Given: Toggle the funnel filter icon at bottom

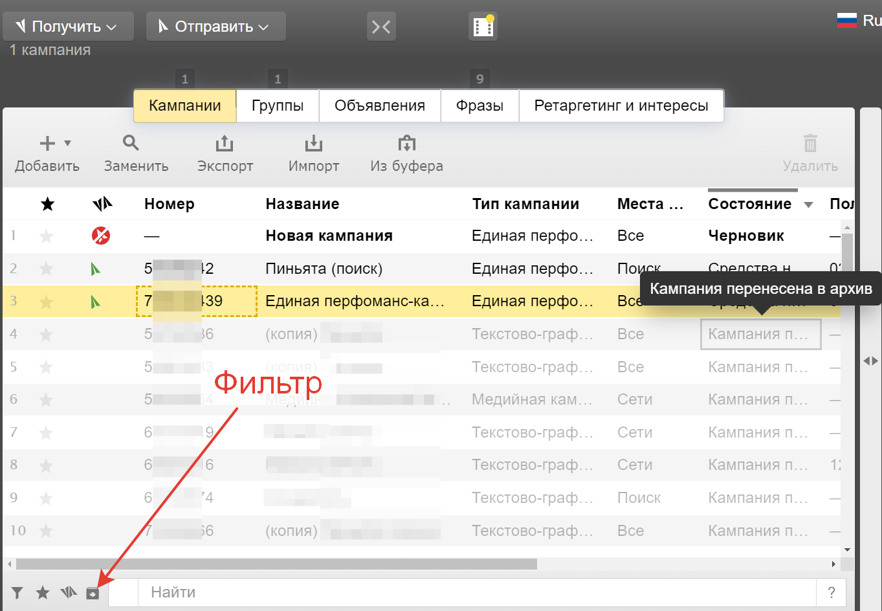Looking at the screenshot, I should (17, 593).
